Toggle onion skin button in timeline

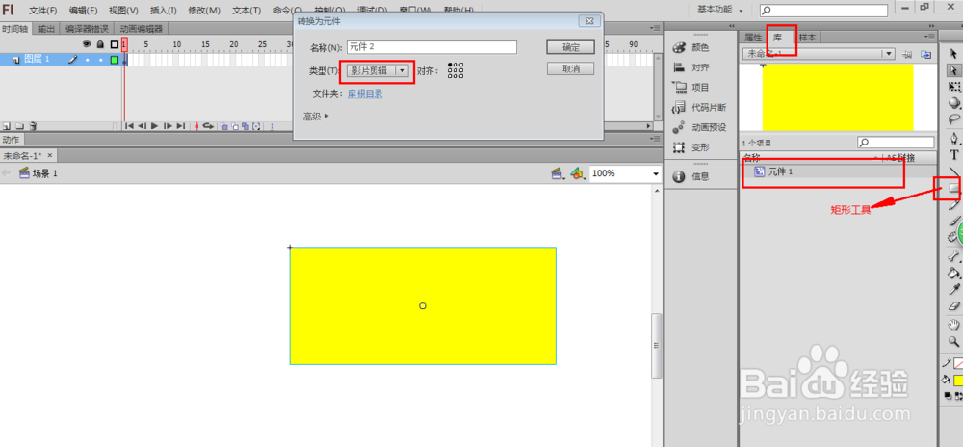[x=224, y=126]
